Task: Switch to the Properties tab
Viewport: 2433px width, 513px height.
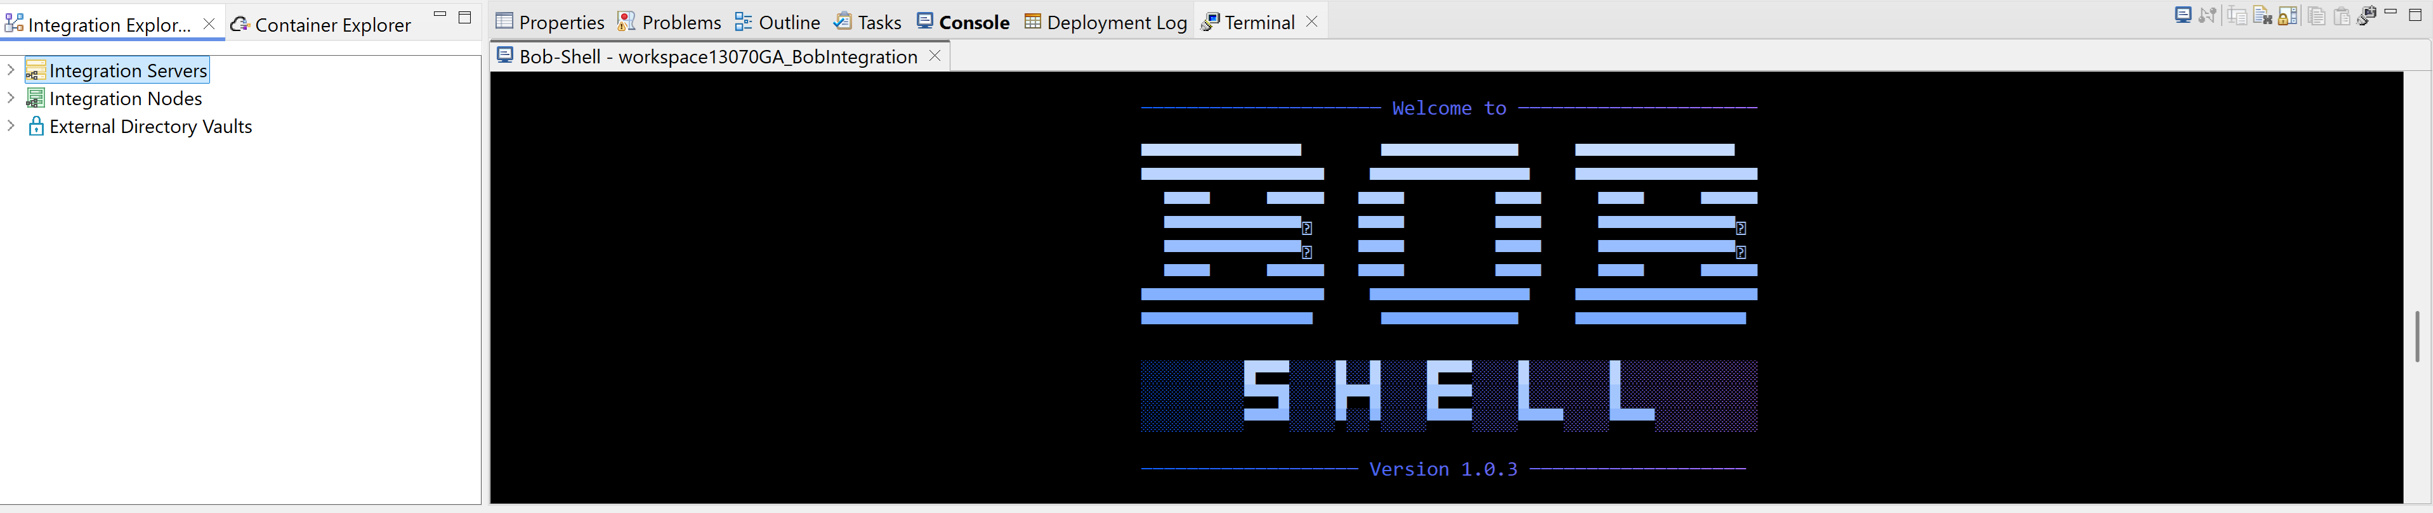Action: (549, 23)
